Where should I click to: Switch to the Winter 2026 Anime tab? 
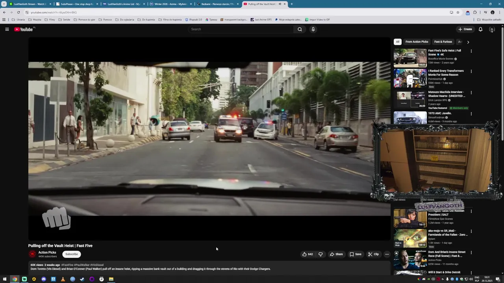pyautogui.click(x=170, y=4)
